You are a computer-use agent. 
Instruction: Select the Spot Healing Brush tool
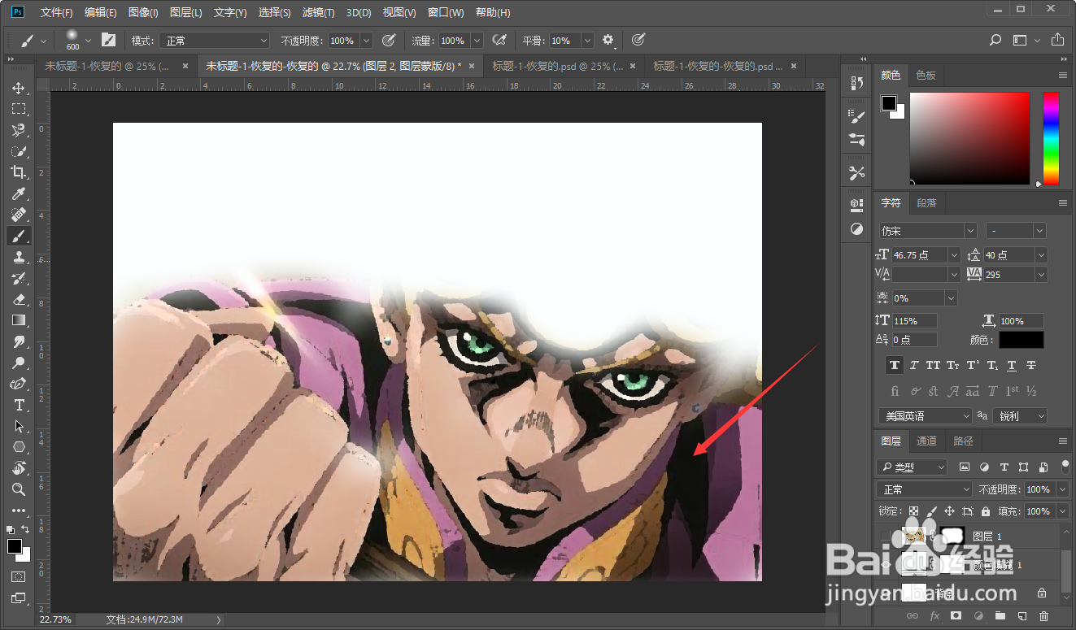pos(18,215)
